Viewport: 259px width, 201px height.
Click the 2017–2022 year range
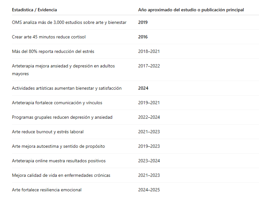click(x=149, y=66)
